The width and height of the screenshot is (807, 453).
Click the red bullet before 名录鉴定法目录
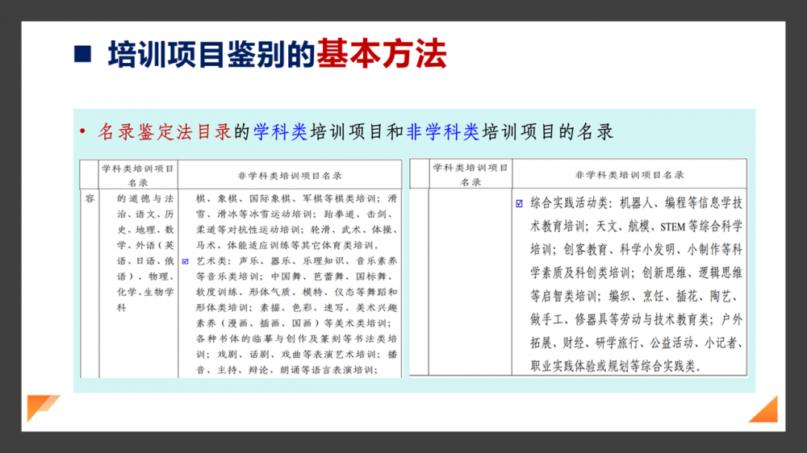coord(82,132)
